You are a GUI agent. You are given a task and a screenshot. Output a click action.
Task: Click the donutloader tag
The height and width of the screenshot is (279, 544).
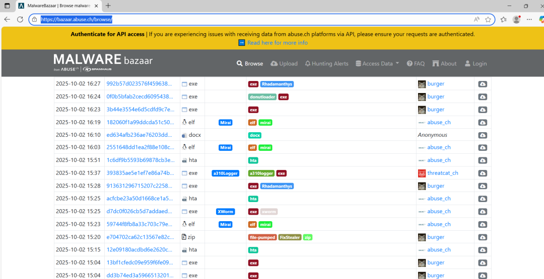pos(262,97)
